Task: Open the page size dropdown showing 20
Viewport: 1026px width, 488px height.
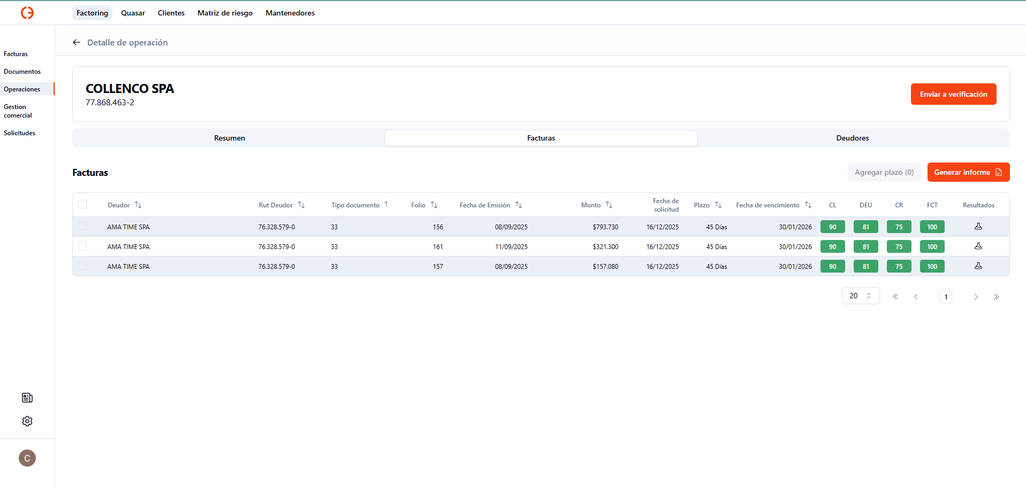Action: 860,296
